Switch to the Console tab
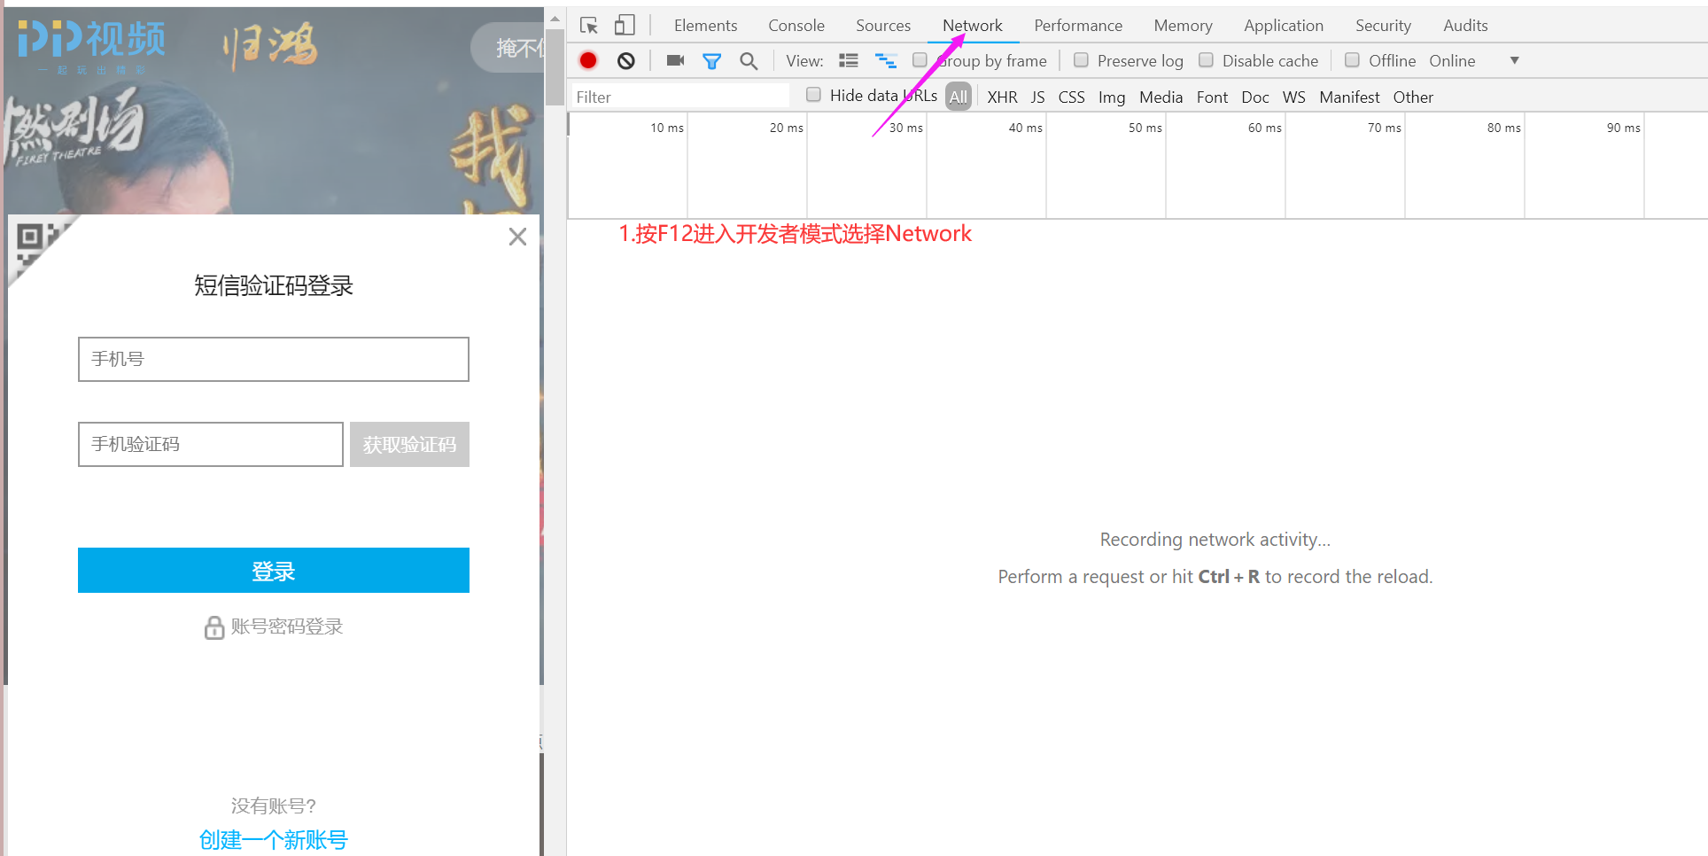The width and height of the screenshot is (1708, 856). (x=795, y=25)
